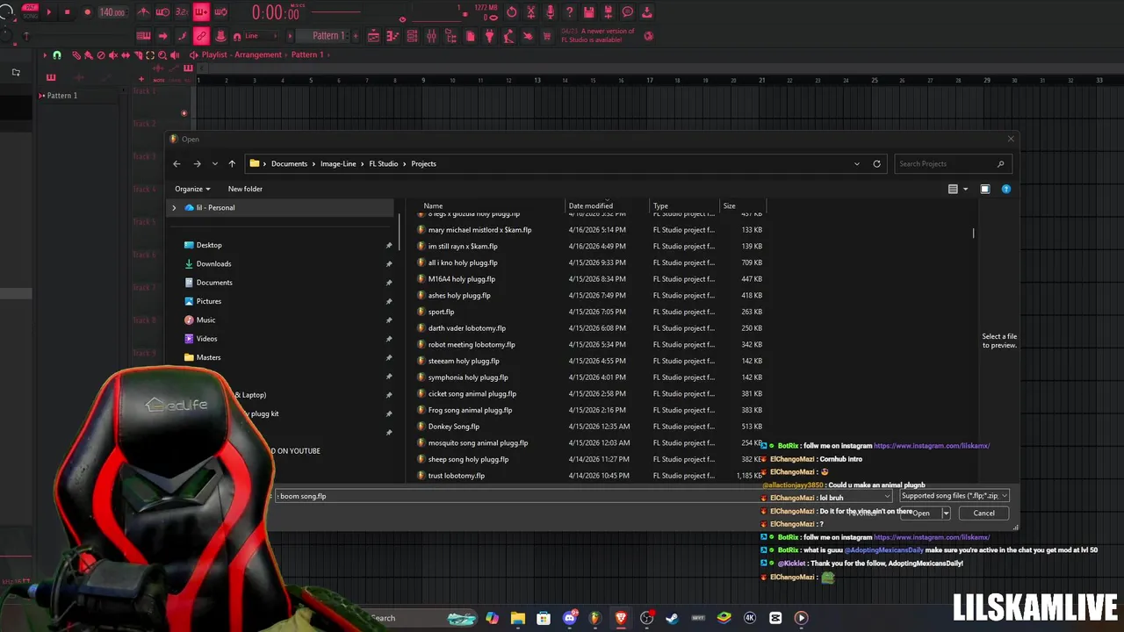Toggle the wait-for-input icon near tempo
This screenshot has height=632, width=1124.
pyautogui.click(x=162, y=12)
